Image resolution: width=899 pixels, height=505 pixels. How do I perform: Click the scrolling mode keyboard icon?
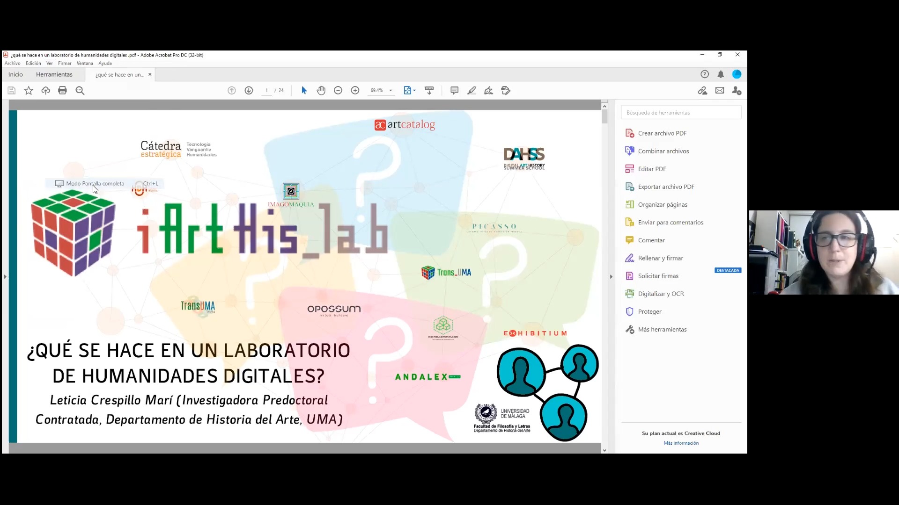pos(429,91)
